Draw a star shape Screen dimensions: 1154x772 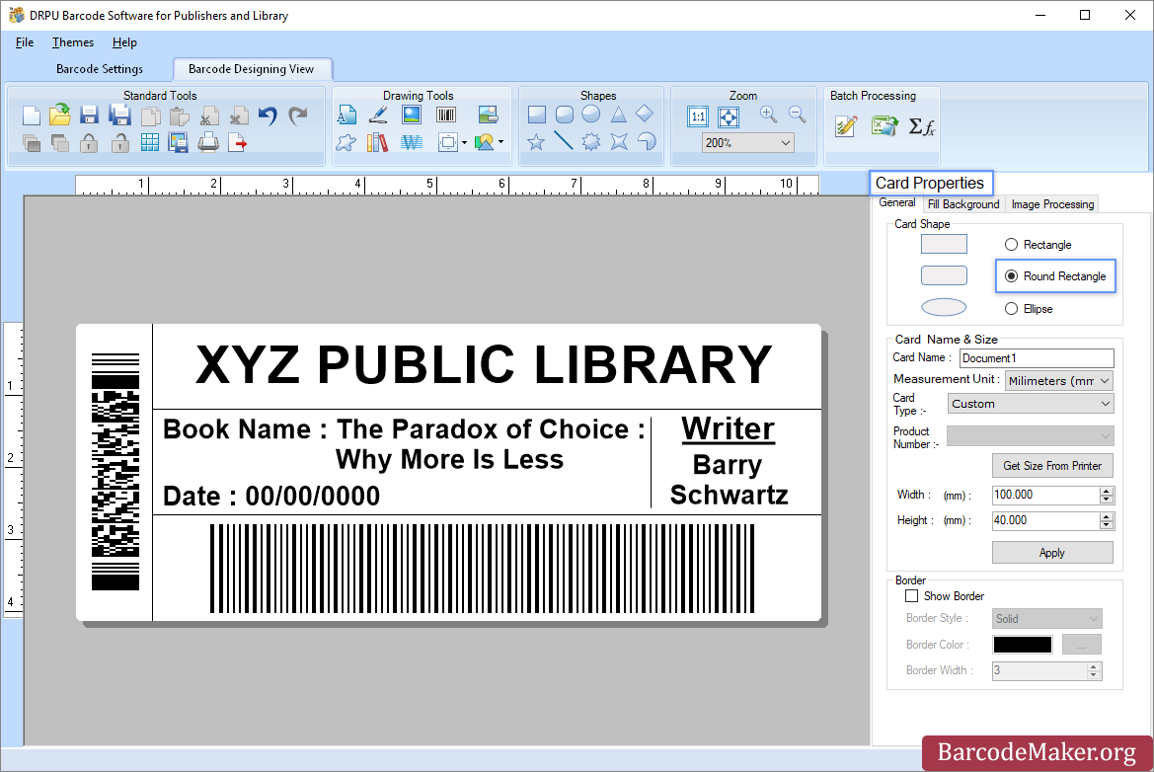tap(536, 141)
